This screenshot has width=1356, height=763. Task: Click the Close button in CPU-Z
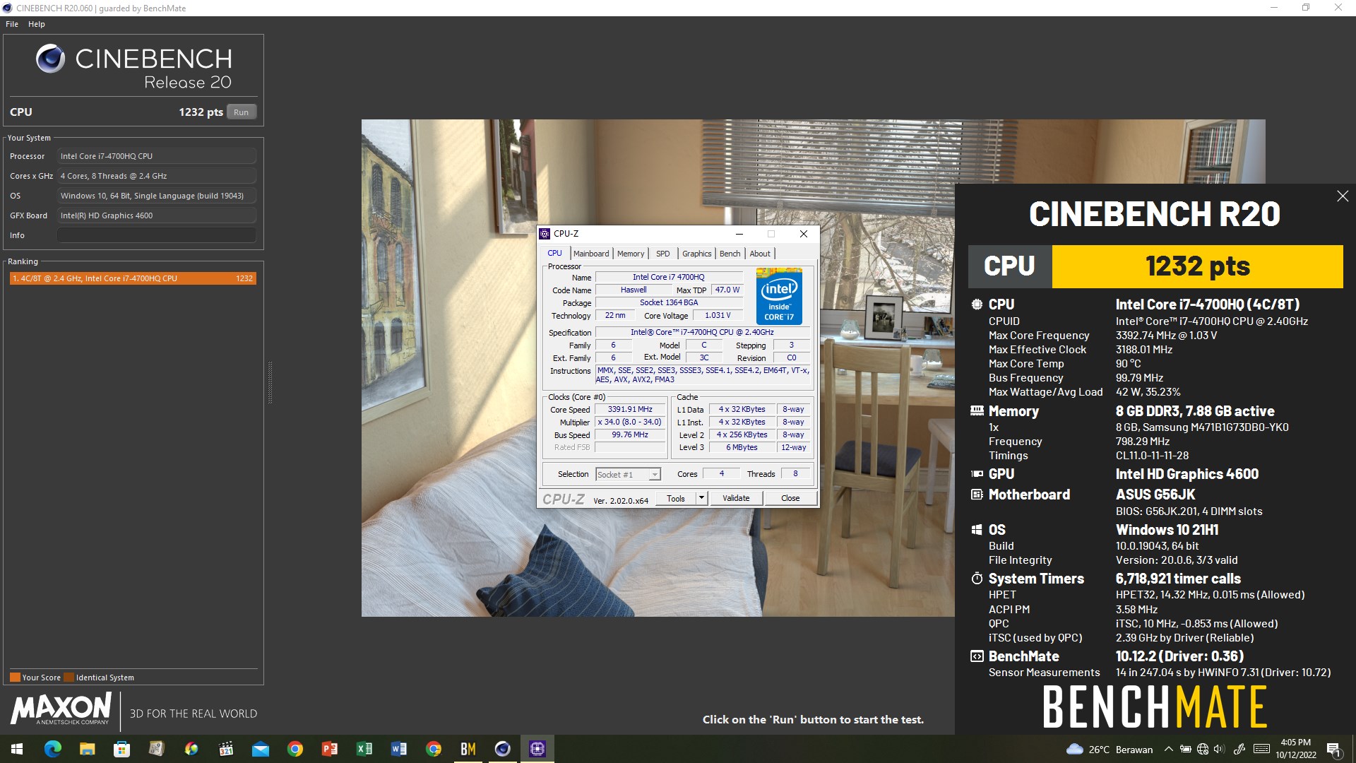coord(790,498)
